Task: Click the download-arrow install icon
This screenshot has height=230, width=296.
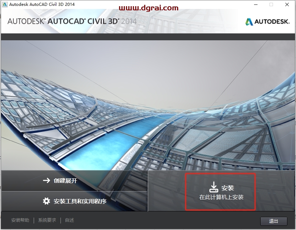Action: click(214, 187)
